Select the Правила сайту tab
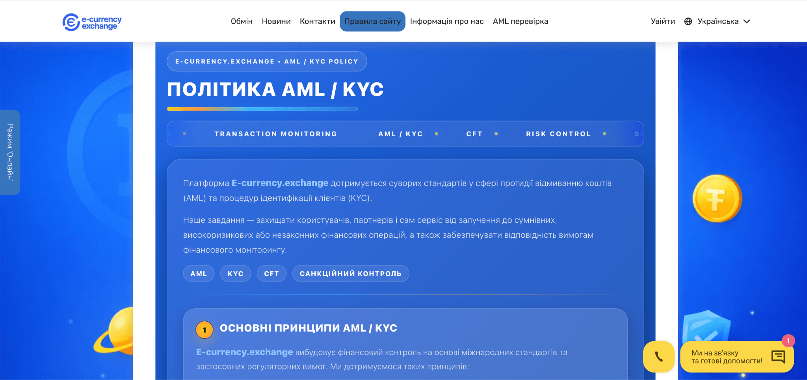This screenshot has height=380, width=807. coord(372,22)
